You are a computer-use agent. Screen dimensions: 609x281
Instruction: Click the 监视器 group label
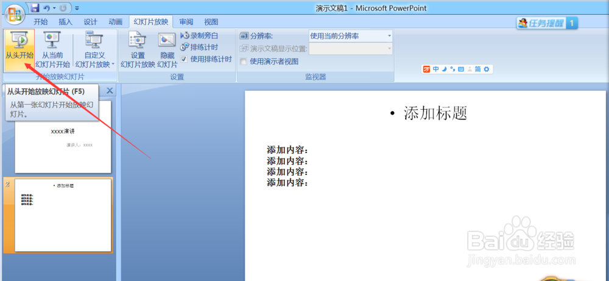click(x=315, y=77)
